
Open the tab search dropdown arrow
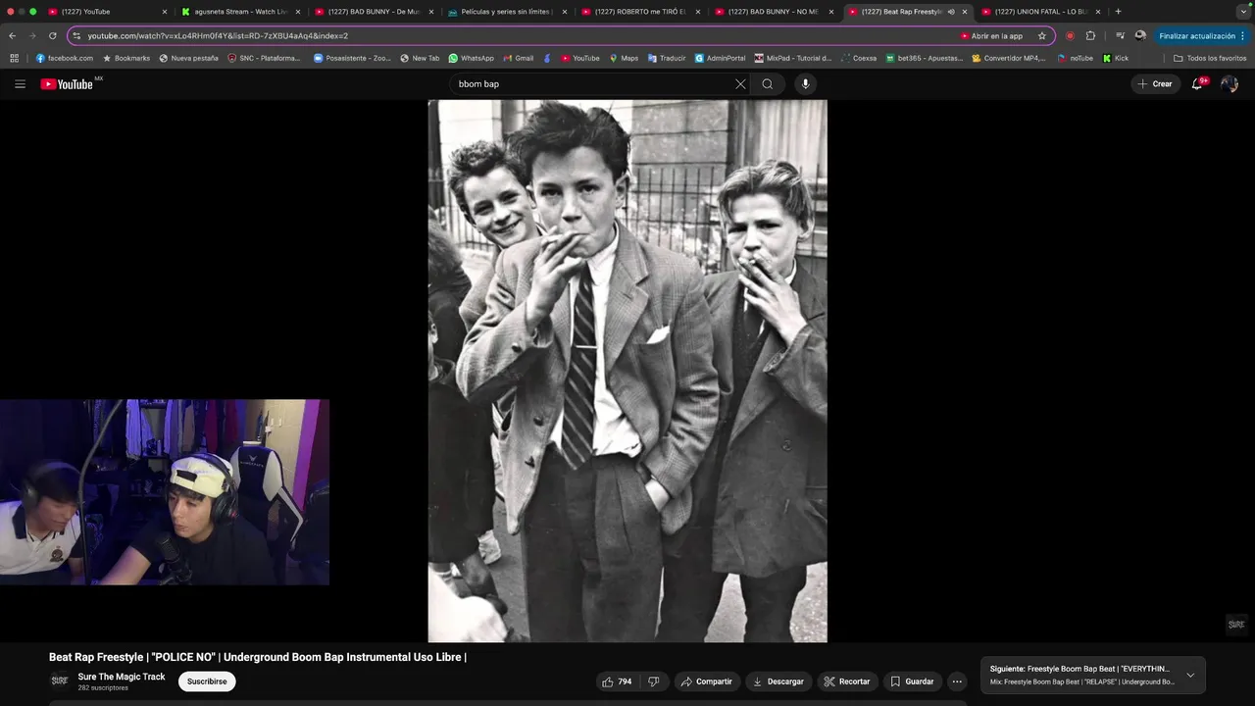(x=1243, y=12)
